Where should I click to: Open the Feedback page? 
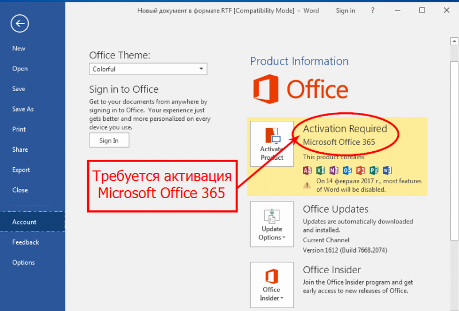pos(25,242)
